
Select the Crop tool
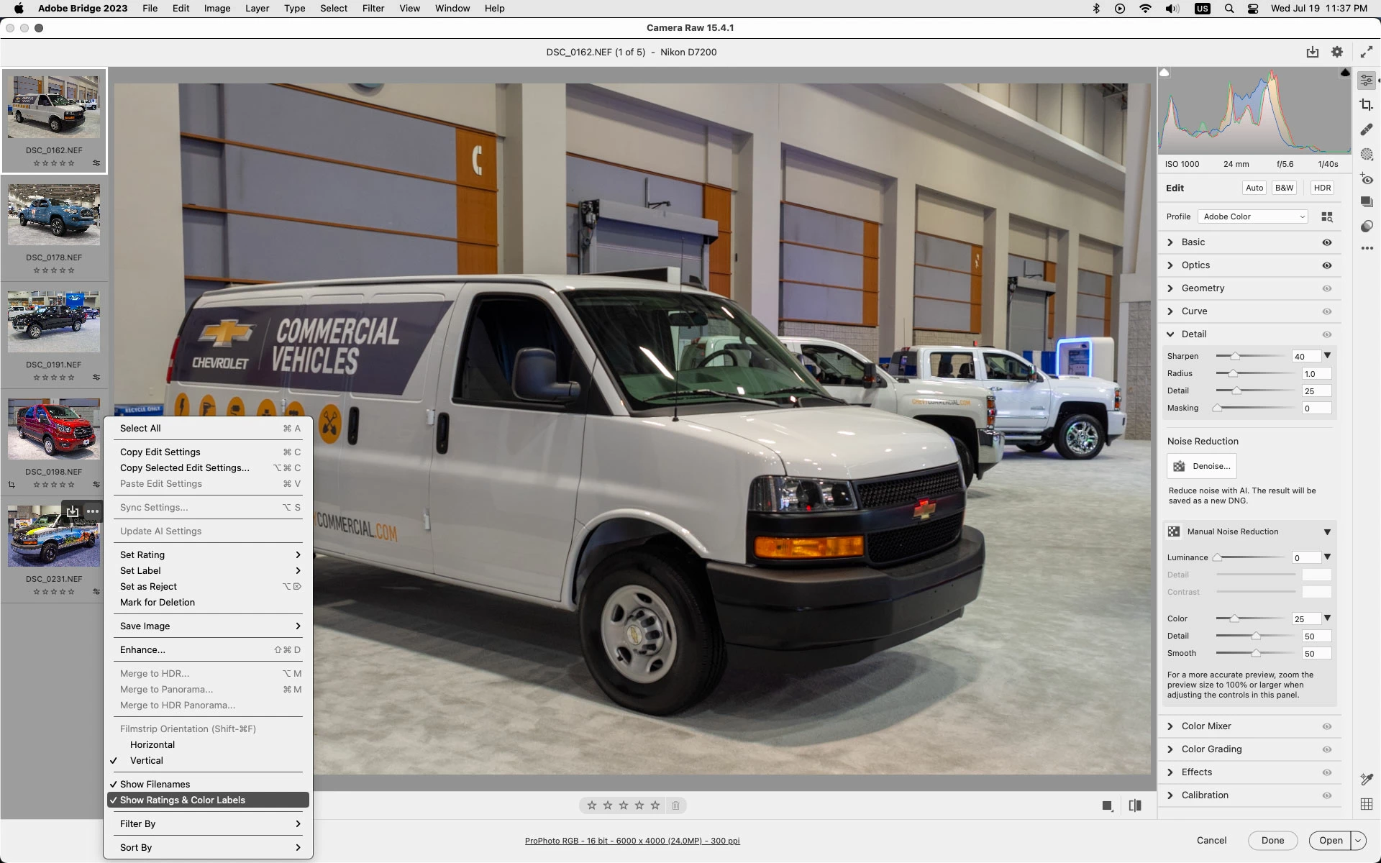1367,105
